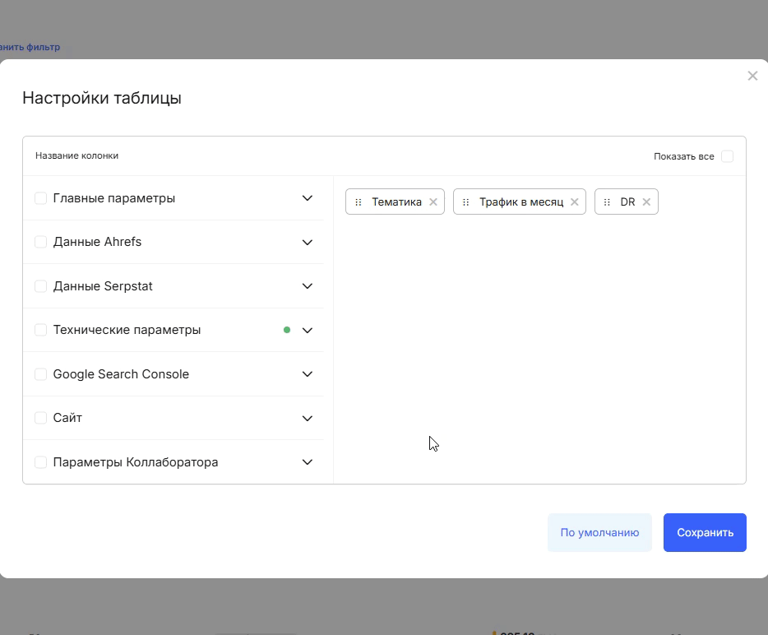768x635 pixels.
Task: Check the Главные параметры checkbox
Action: coord(40,197)
